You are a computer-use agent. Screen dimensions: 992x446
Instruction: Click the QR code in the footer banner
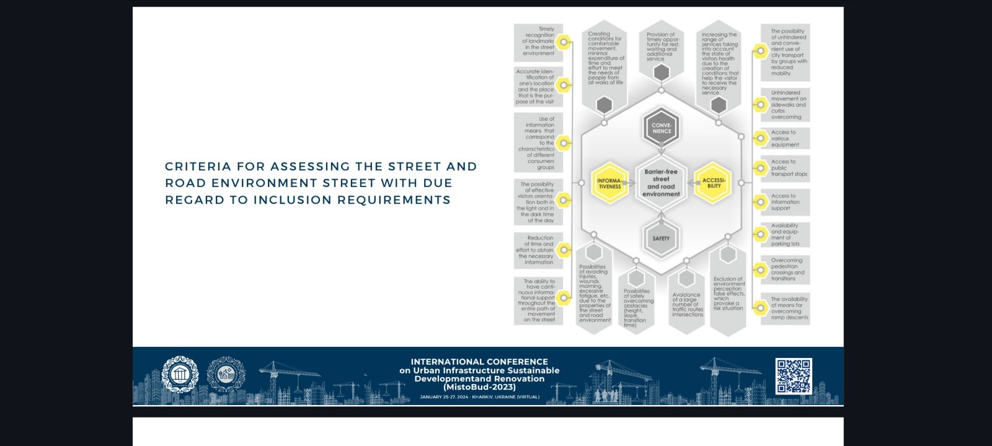point(793,376)
